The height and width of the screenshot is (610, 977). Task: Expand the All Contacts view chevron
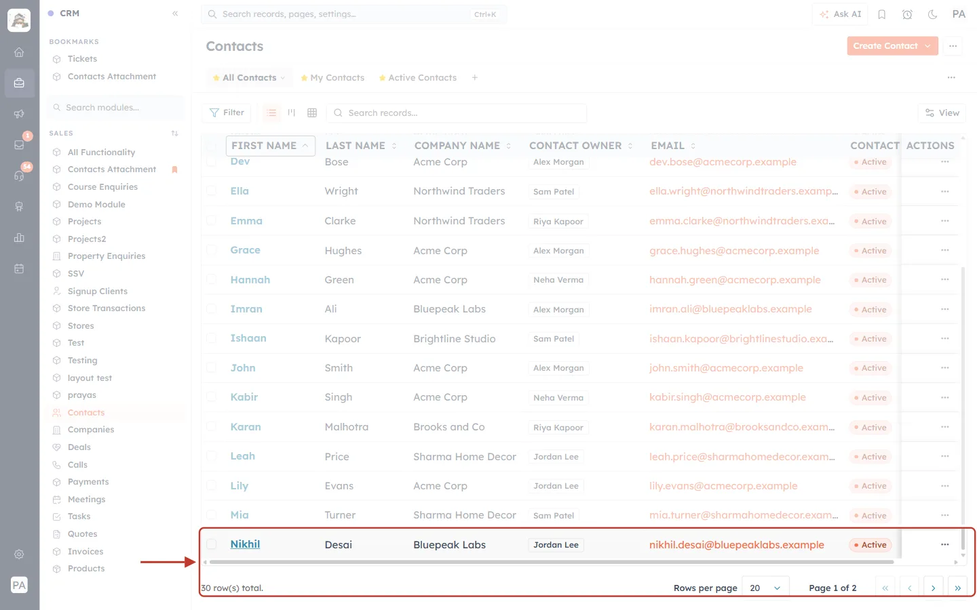pyautogui.click(x=283, y=78)
